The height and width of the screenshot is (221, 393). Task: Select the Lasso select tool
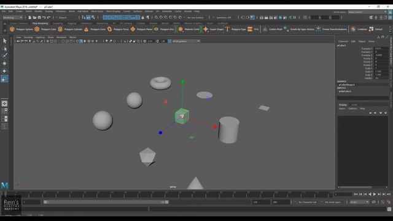coord(4,48)
